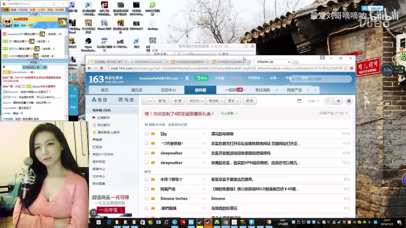Click the browser address bar

222,68
